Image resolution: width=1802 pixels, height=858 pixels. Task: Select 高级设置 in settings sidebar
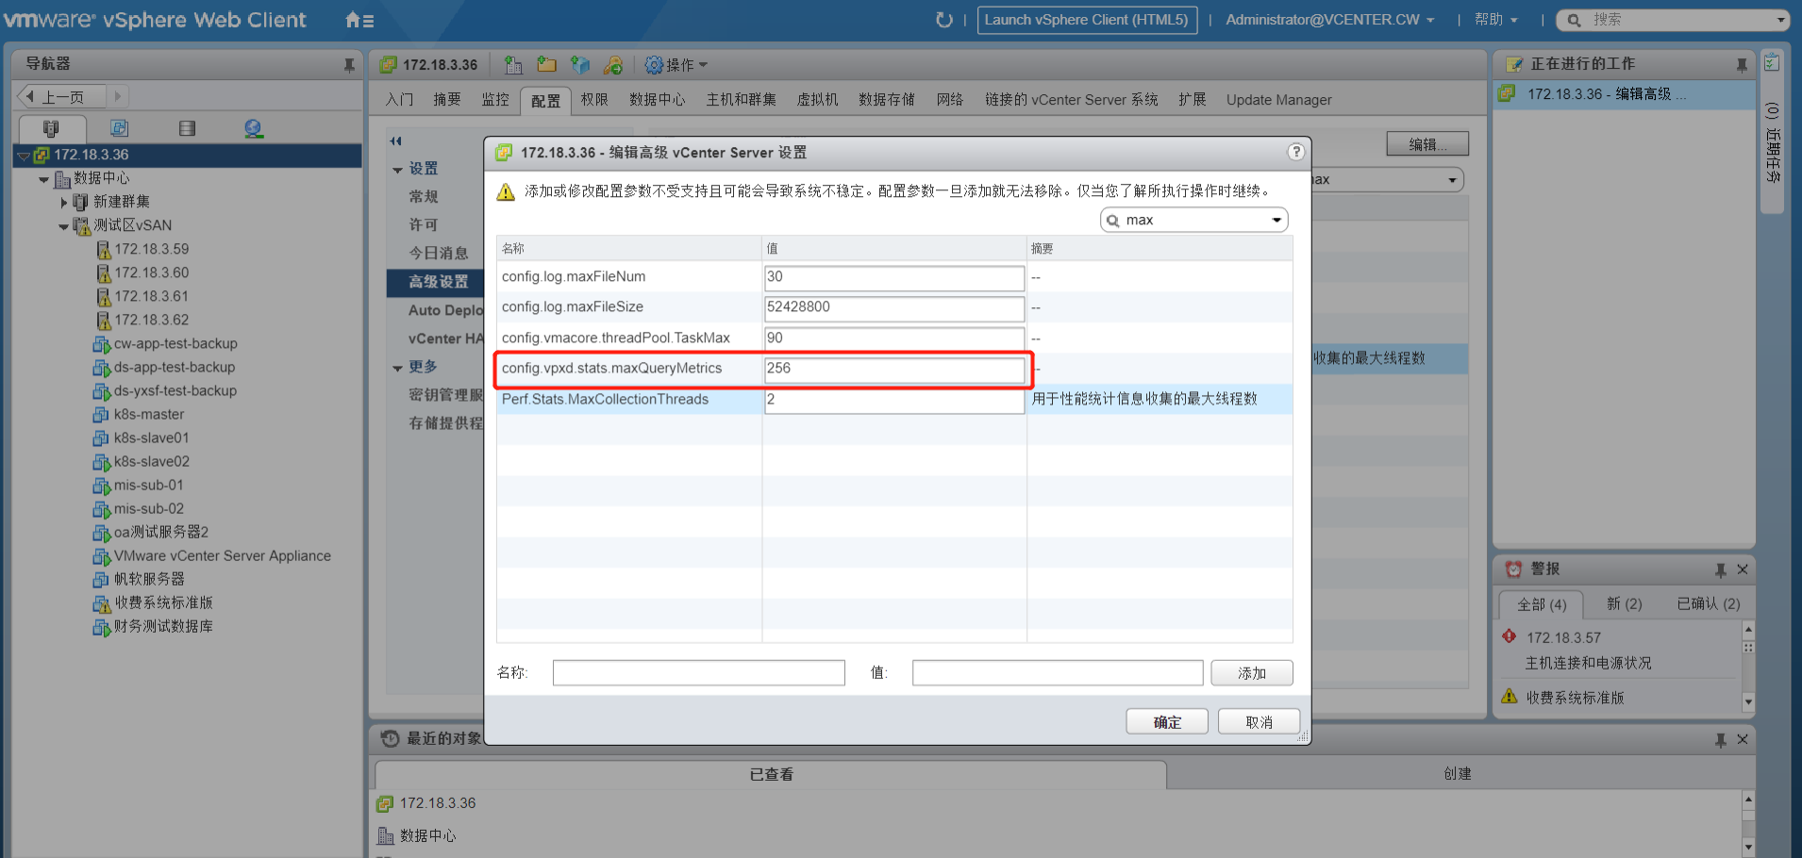pyautogui.click(x=436, y=282)
